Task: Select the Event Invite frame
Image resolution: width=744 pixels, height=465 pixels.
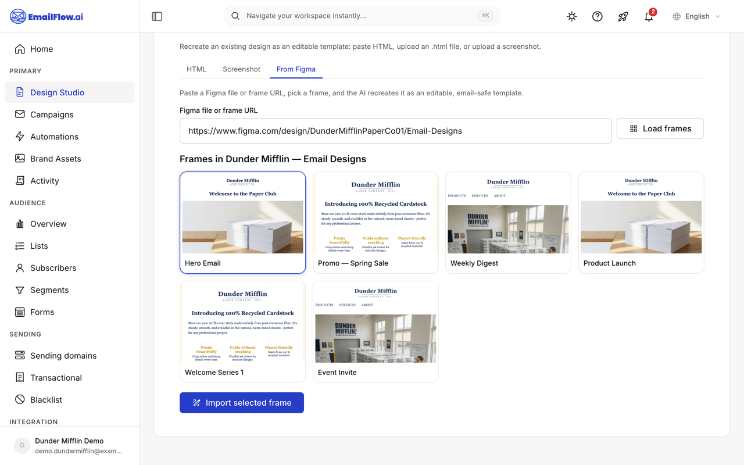Action: [375, 332]
